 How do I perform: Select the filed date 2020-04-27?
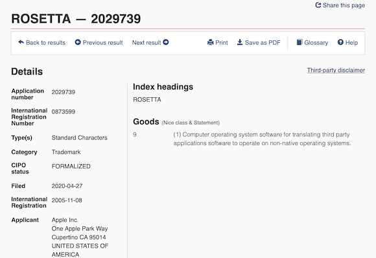click(x=67, y=186)
